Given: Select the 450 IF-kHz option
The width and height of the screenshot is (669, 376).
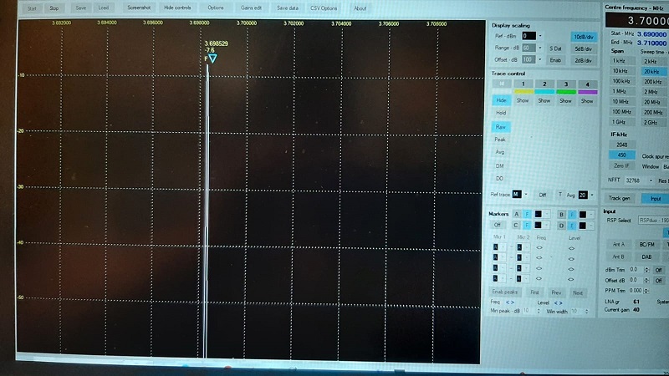Looking at the screenshot, I should coord(620,155).
